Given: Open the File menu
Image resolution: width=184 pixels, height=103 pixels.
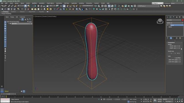Looking at the screenshot, I should pos(2,3).
